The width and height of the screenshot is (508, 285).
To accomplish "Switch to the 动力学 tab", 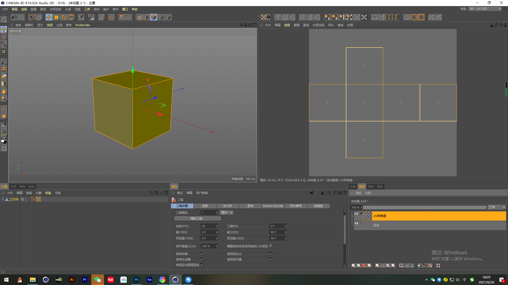I will (227, 206).
